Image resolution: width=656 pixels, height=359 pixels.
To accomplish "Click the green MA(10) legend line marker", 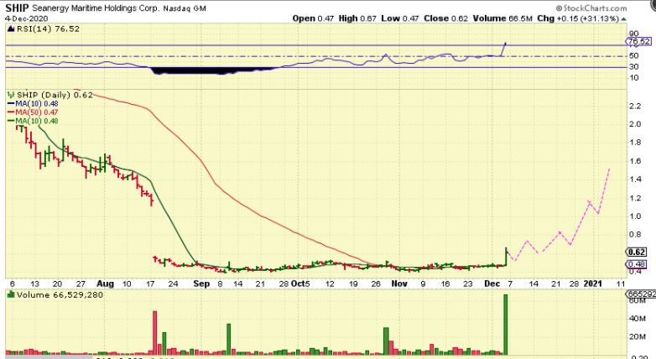I will pos(11,121).
